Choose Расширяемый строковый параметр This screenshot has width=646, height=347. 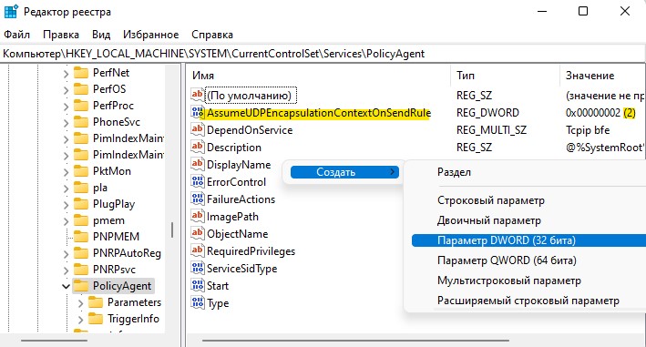click(x=528, y=301)
